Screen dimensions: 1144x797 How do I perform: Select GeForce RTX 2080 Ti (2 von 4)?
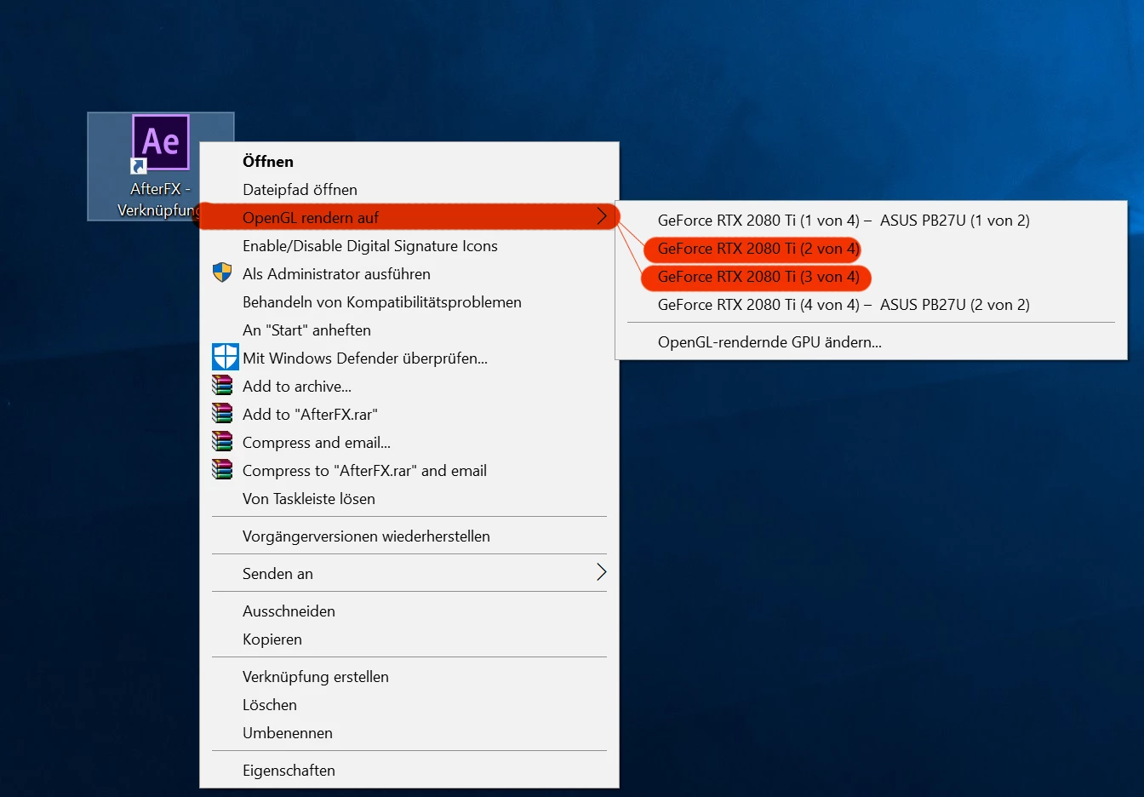(872, 248)
